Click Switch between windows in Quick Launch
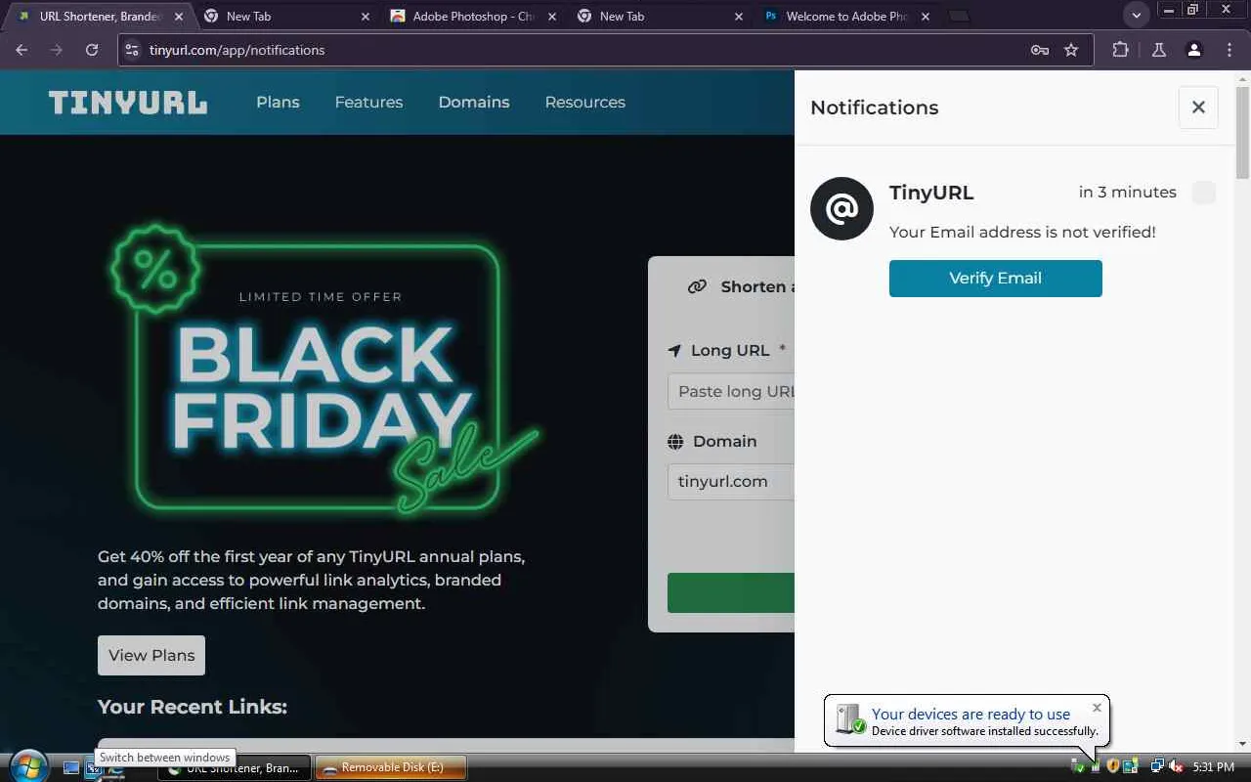This screenshot has height=782, width=1251. click(x=93, y=768)
